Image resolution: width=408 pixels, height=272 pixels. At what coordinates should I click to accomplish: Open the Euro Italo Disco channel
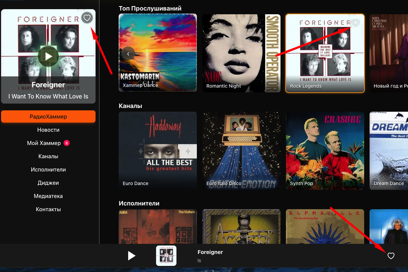tap(241, 151)
